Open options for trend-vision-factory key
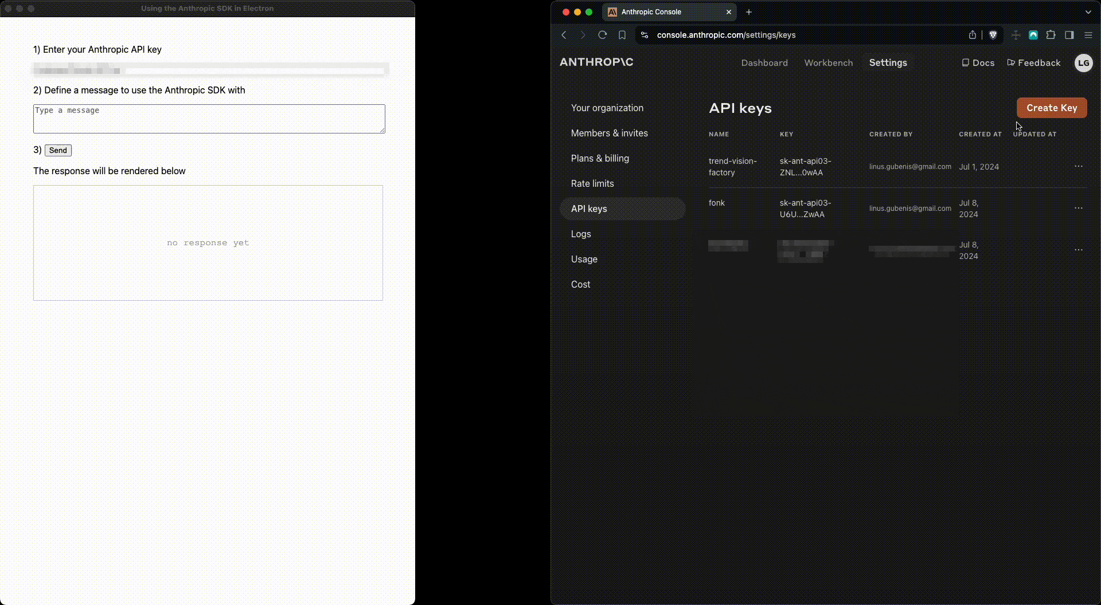Image resolution: width=1101 pixels, height=605 pixels. point(1079,166)
